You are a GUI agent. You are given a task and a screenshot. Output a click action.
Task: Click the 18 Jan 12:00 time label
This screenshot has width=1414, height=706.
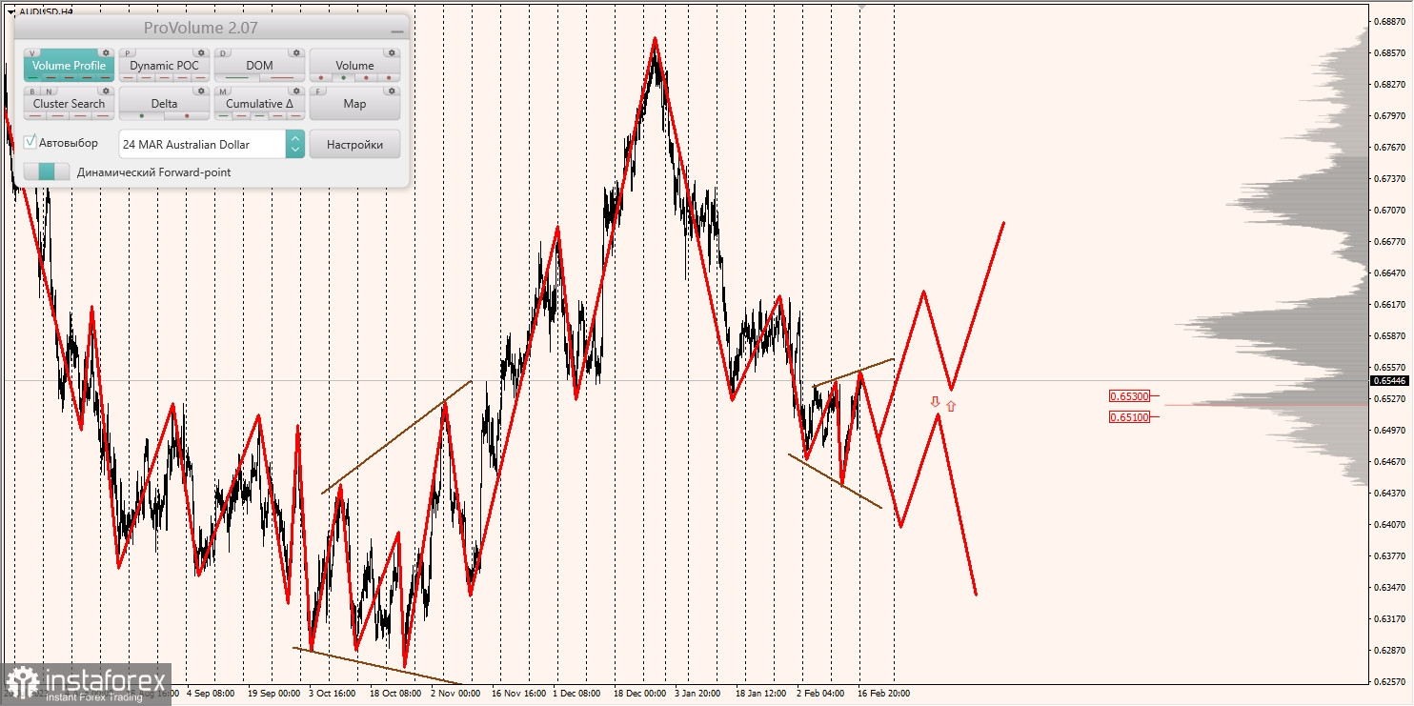(x=760, y=694)
